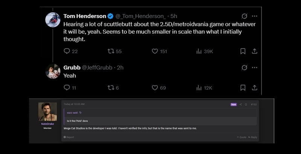Like Tom Henderson's tweet

pos(155,51)
